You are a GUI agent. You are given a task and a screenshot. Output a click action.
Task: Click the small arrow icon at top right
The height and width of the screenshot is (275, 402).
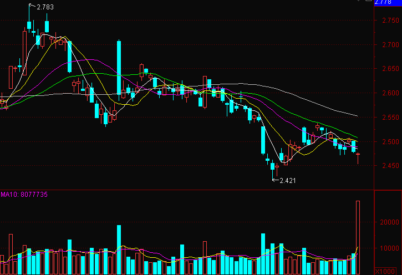point(357,2)
